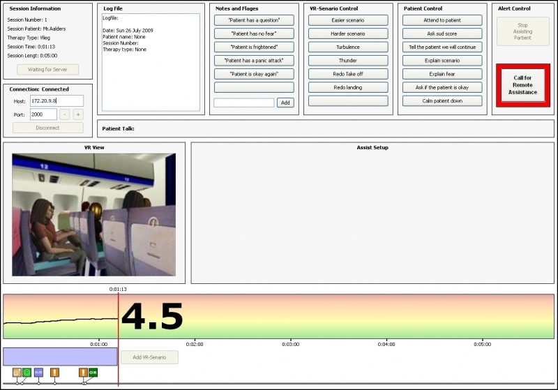Click the blank button in VR-Senario Control
Screen dimensions: 558x390
point(348,101)
